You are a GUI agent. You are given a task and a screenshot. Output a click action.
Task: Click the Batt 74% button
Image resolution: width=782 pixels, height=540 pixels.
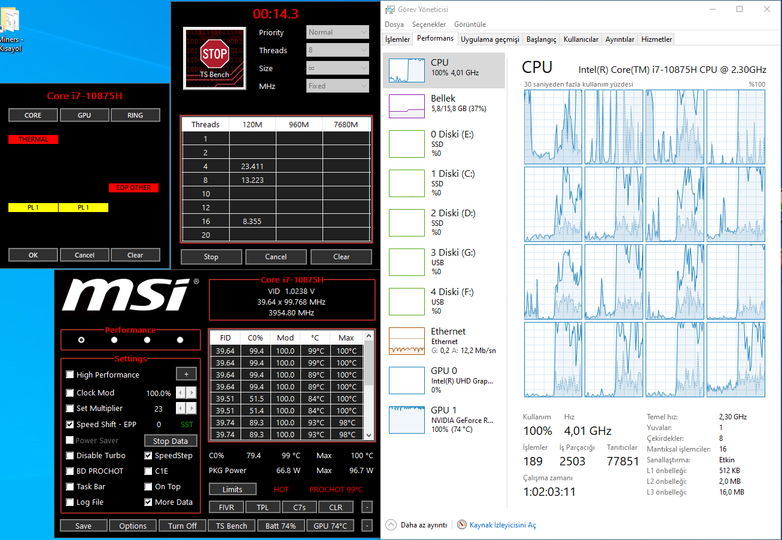[x=281, y=526]
